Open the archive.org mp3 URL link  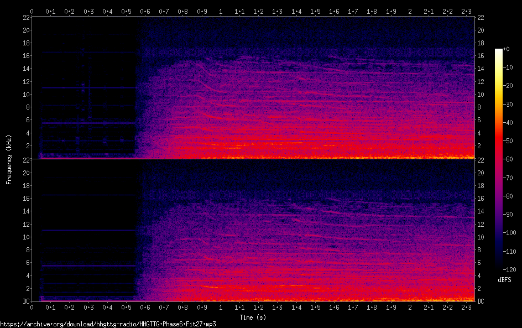click(x=108, y=324)
